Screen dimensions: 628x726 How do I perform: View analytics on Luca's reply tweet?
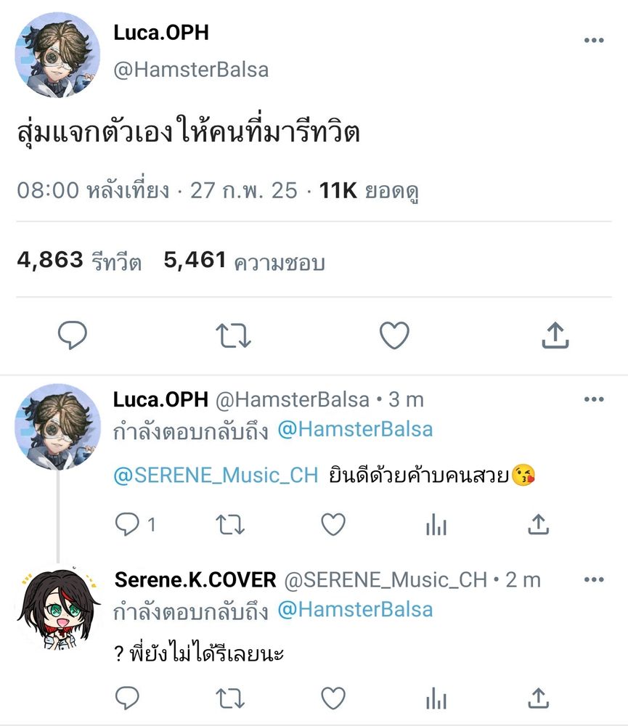[x=436, y=524]
